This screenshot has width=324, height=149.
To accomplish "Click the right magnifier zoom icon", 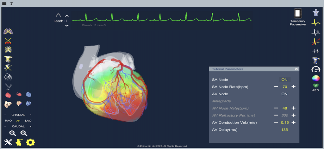I will click(x=24, y=133).
